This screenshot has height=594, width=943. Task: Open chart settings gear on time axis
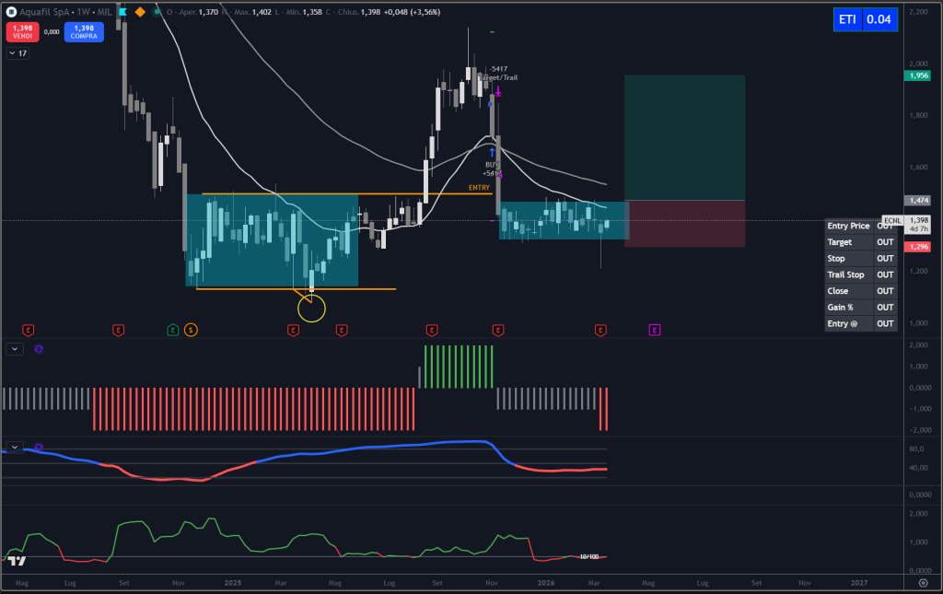[923, 583]
